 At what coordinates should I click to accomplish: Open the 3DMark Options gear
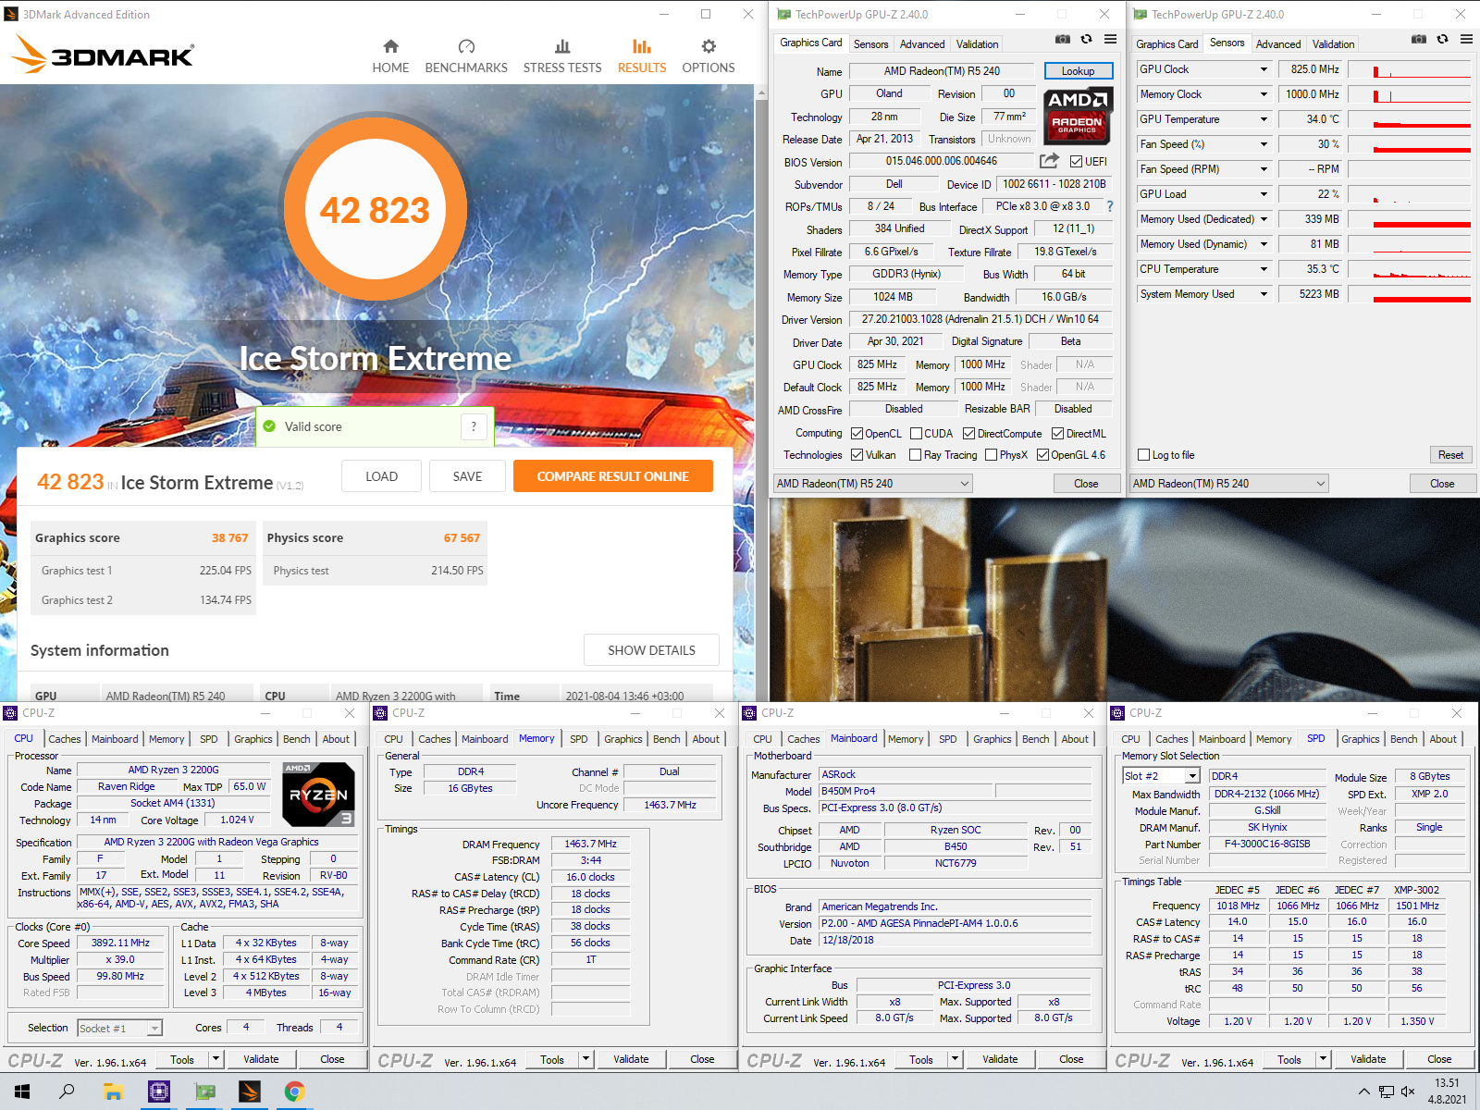(709, 46)
